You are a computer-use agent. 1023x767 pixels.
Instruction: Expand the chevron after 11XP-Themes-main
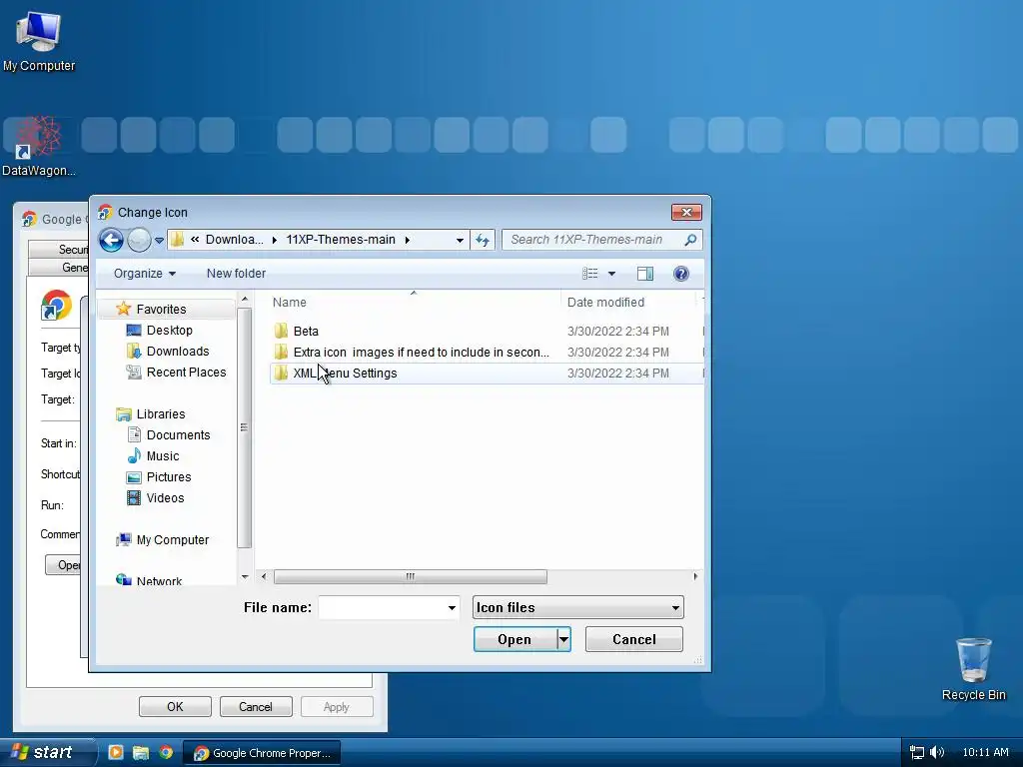[408, 240]
